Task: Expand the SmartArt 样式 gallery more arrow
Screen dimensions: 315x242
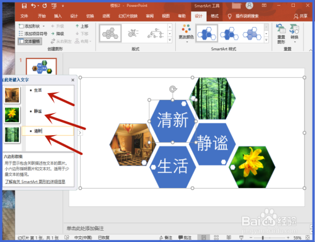Action: pos(266,40)
